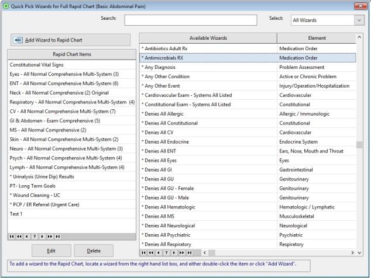Jump back a page in Rapid Chart Items navigator

coord(19,237)
